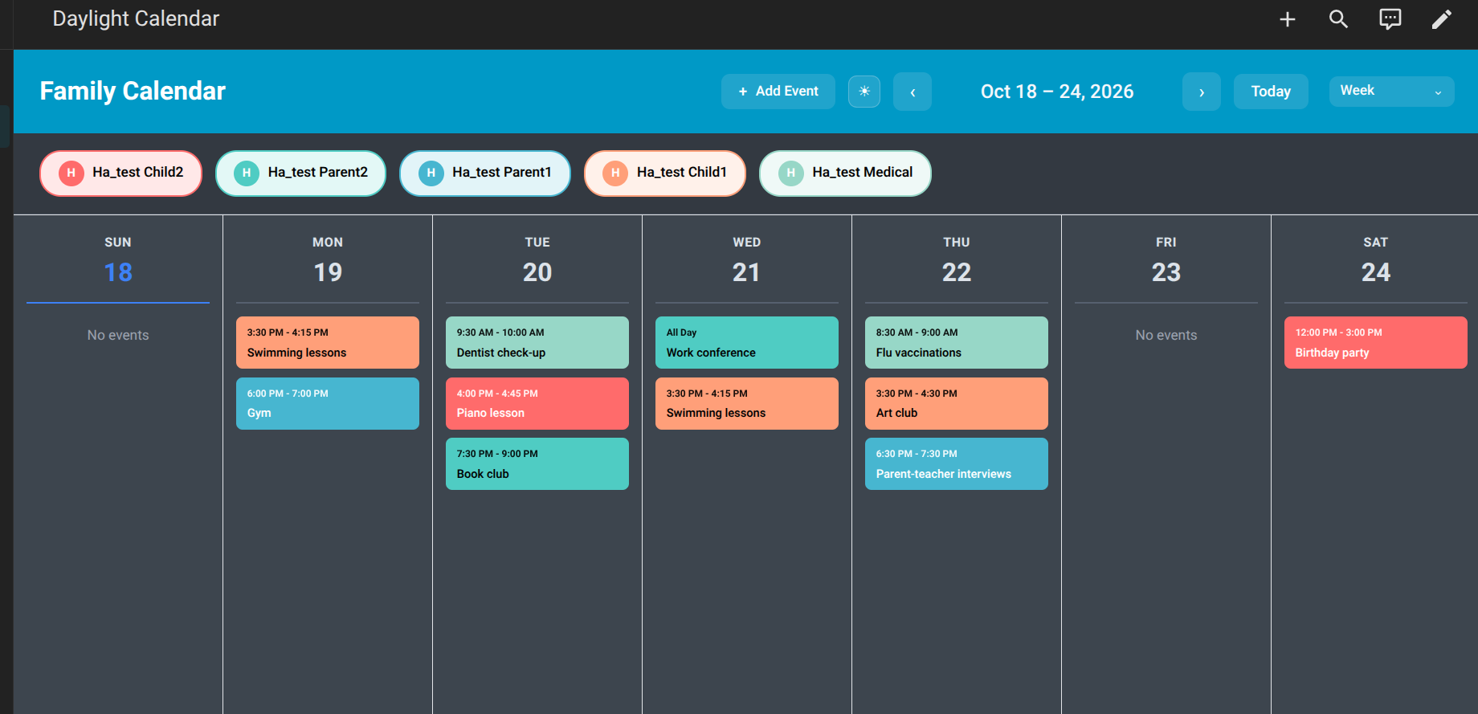
Task: Click the plus icon in top bar
Action: (1288, 19)
